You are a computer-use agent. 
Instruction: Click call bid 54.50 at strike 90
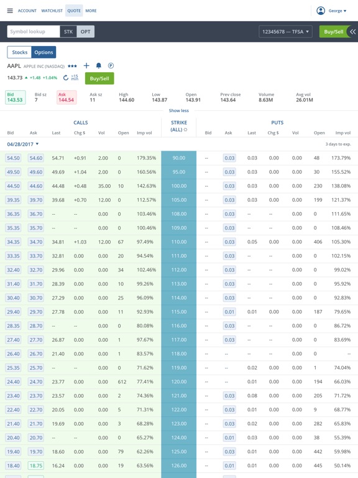(14, 158)
